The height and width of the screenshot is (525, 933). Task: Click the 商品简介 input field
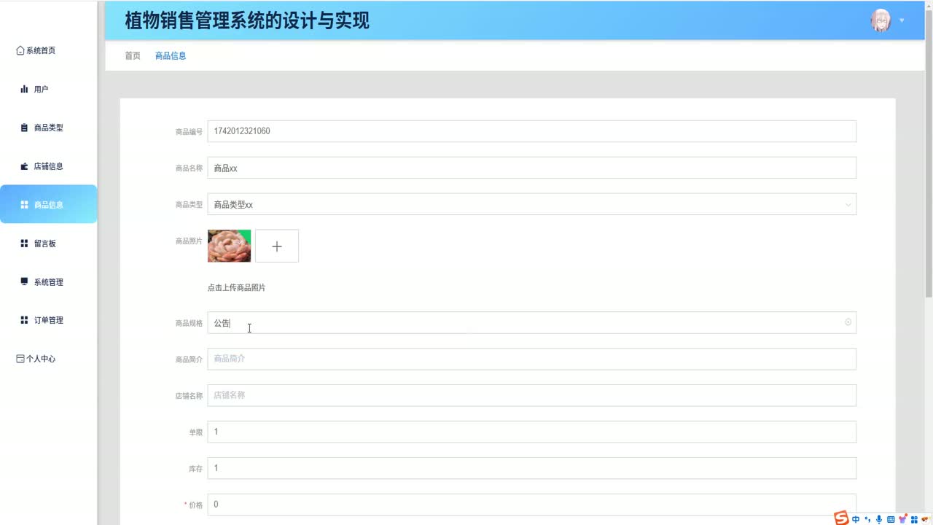(x=532, y=359)
